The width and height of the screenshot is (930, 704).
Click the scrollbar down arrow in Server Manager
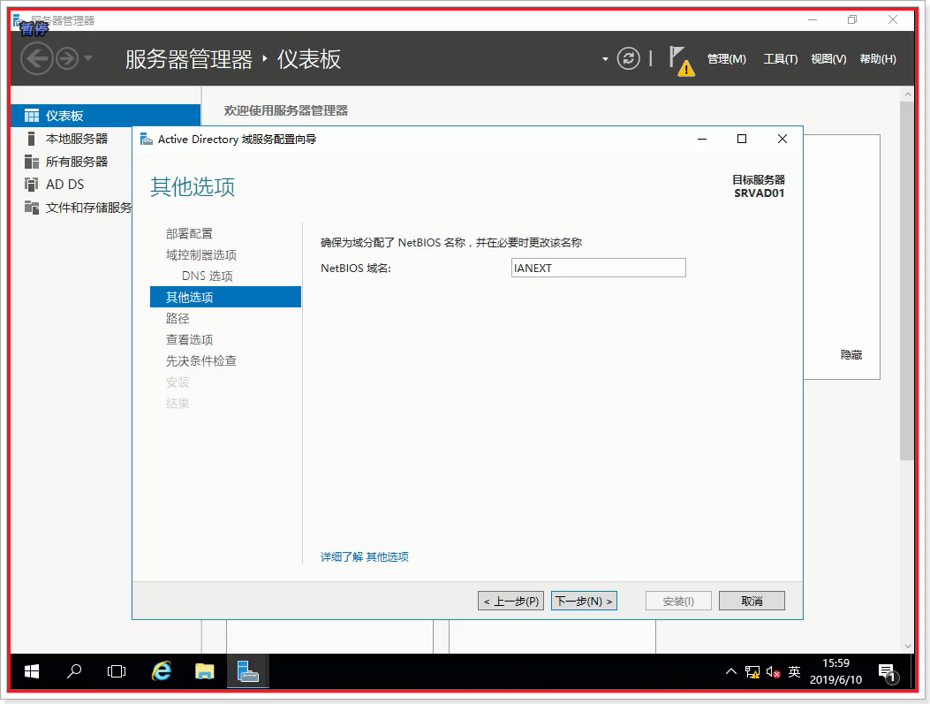pyautogui.click(x=907, y=647)
